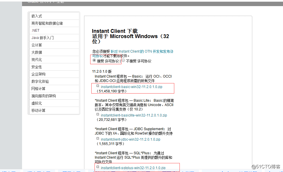This screenshot has height=172, width=283.
Task: Select 虚拟化 in the sidebar
Action: pos(54,103)
